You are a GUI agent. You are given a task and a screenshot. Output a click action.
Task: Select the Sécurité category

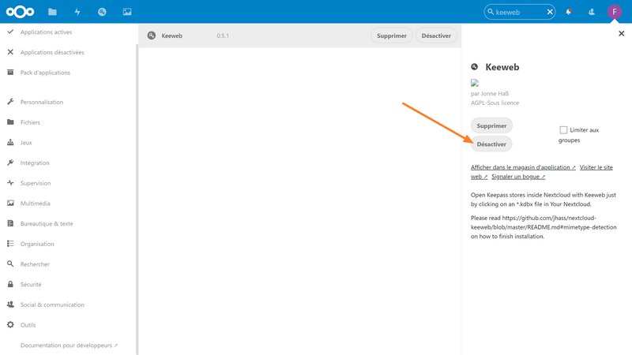31,284
